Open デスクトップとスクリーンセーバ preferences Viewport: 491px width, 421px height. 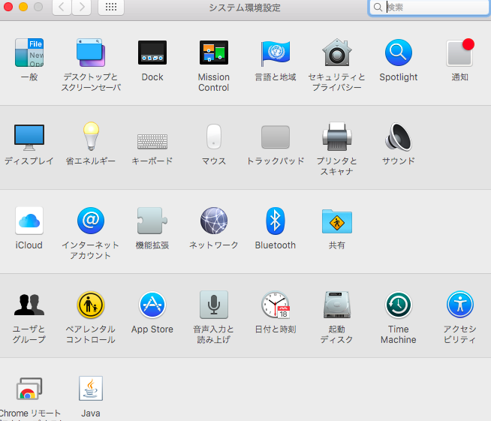[x=91, y=53]
